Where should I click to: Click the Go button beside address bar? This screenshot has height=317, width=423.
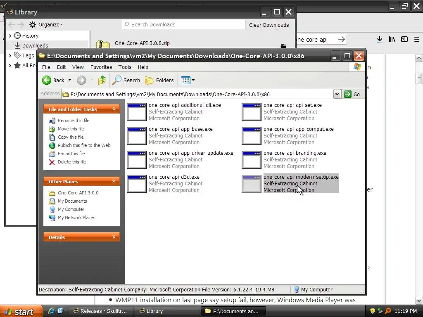[x=352, y=95]
